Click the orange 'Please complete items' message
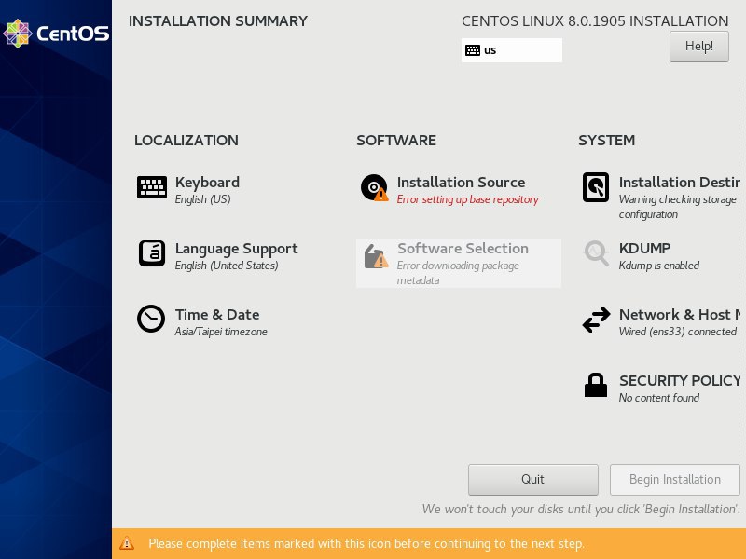Image resolution: width=746 pixels, height=559 pixels. tap(366, 543)
